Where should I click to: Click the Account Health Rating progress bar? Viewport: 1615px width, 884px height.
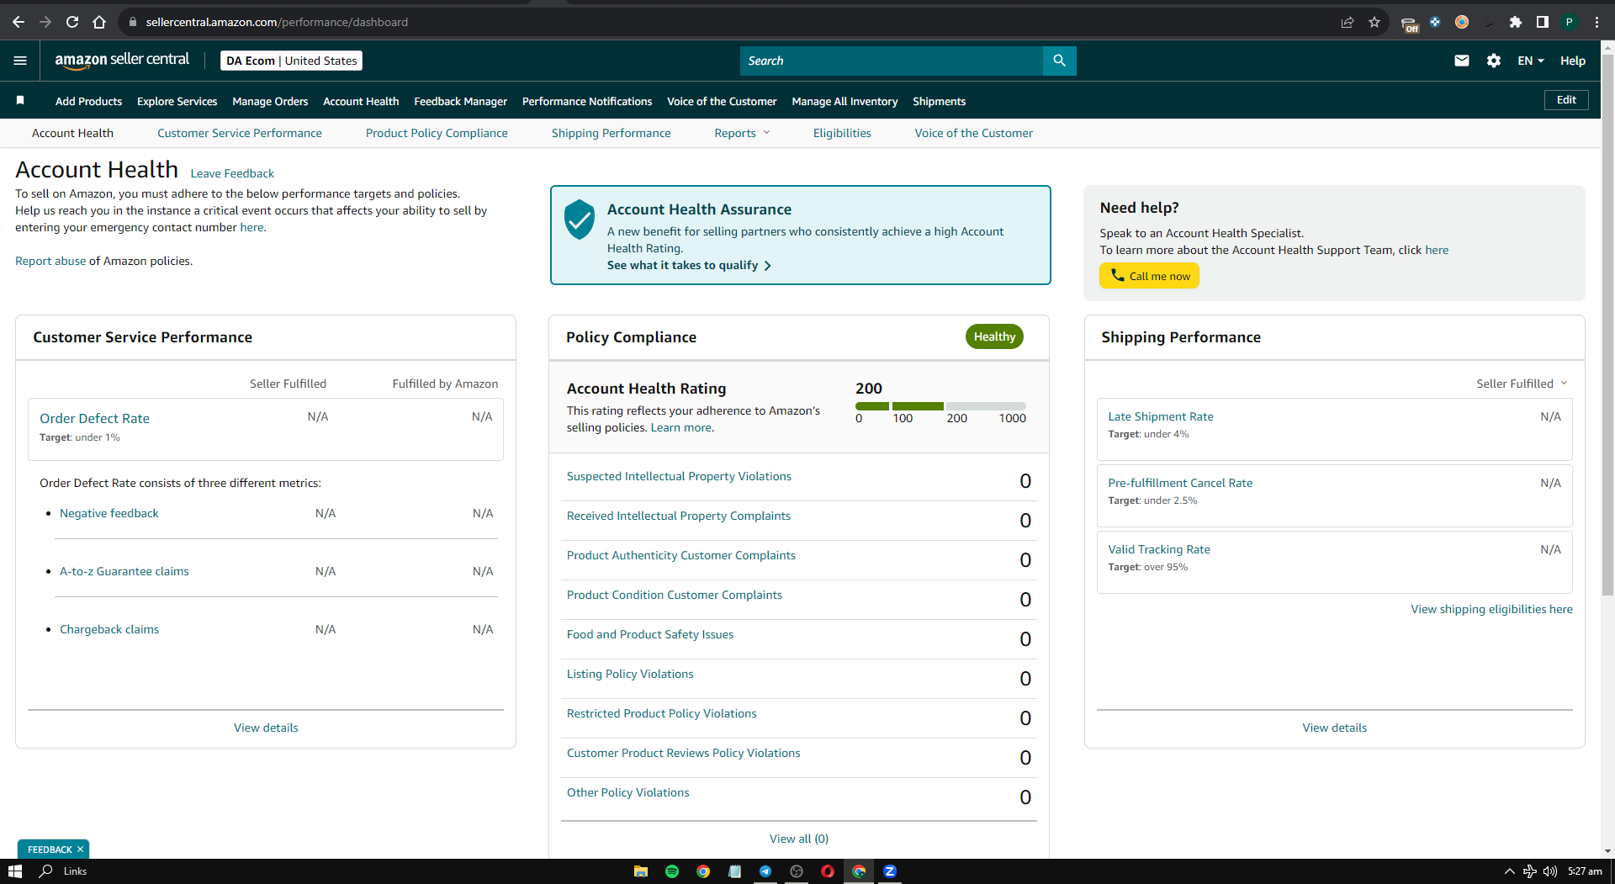tap(940, 406)
